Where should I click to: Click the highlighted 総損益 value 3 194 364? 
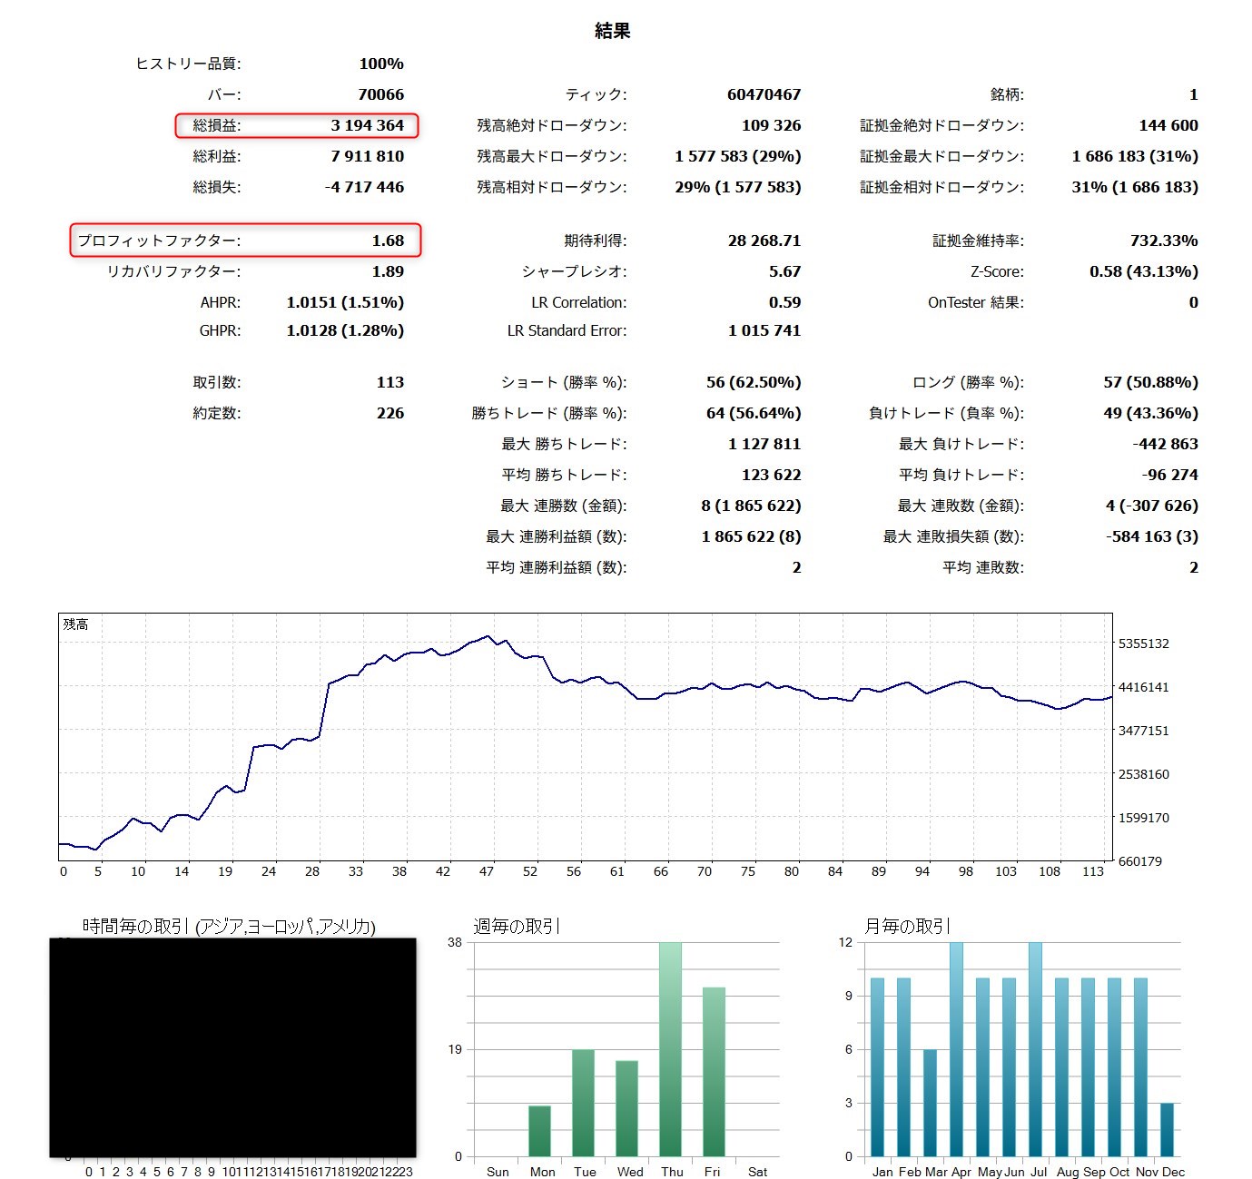pos(367,125)
